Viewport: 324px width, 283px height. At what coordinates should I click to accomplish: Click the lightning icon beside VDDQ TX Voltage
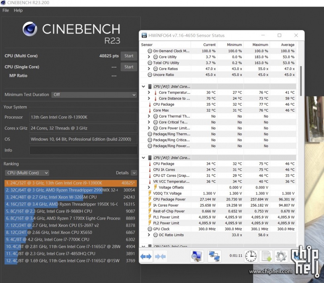[150, 193]
